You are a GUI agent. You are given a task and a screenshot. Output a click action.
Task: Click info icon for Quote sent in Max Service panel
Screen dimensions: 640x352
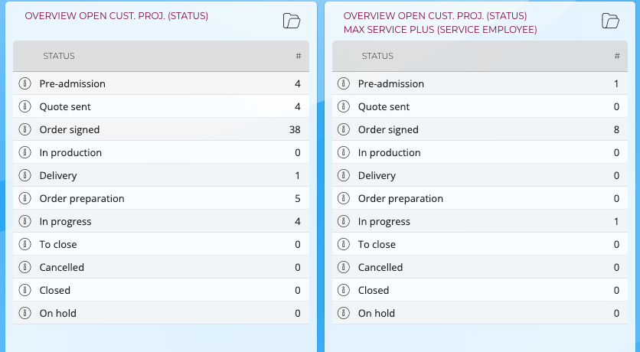344,106
